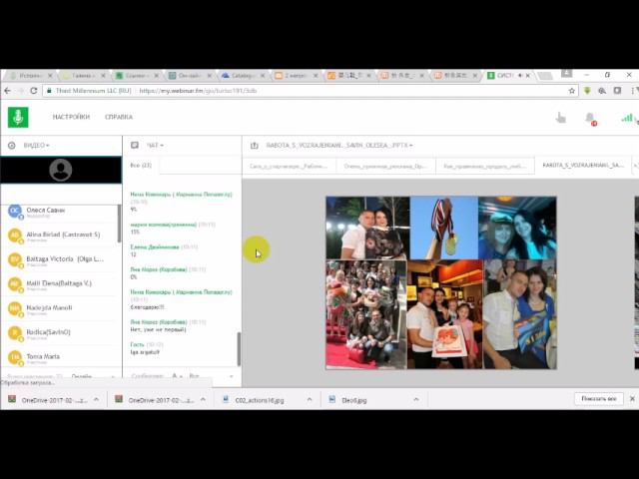Image resolution: width=639 pixels, height=479 pixels.
Task: Reload the page with browser refresh
Action: 33,91
